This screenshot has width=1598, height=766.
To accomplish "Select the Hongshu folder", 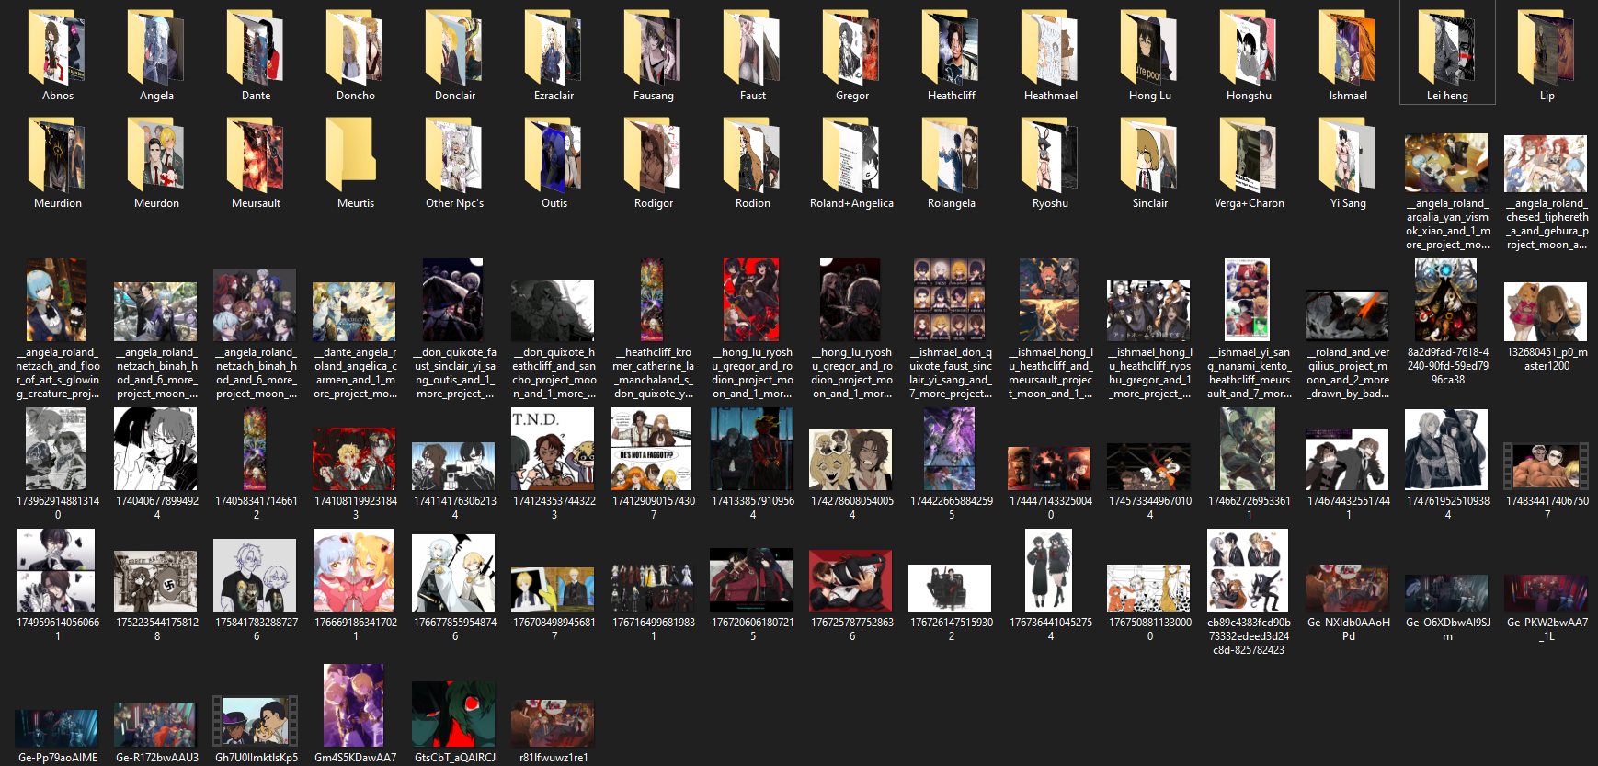I will pos(1249,48).
